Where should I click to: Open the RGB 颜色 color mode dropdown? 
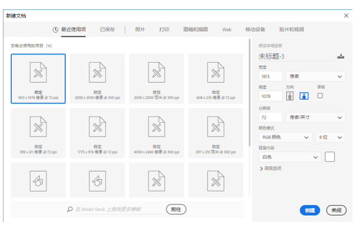(286, 138)
